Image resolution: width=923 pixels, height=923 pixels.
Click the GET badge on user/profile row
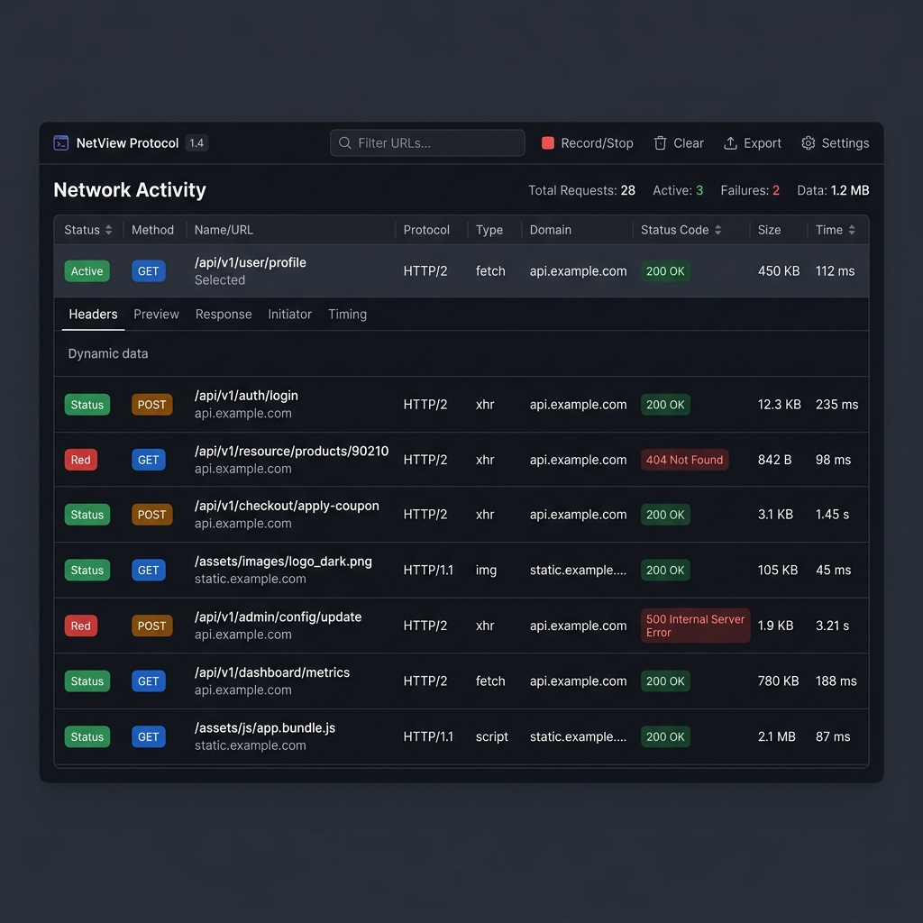coord(149,271)
